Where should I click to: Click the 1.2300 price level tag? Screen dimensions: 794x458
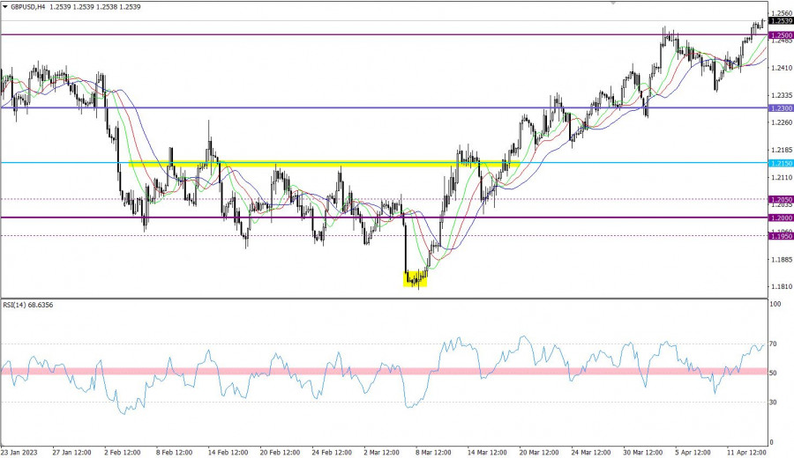point(780,108)
